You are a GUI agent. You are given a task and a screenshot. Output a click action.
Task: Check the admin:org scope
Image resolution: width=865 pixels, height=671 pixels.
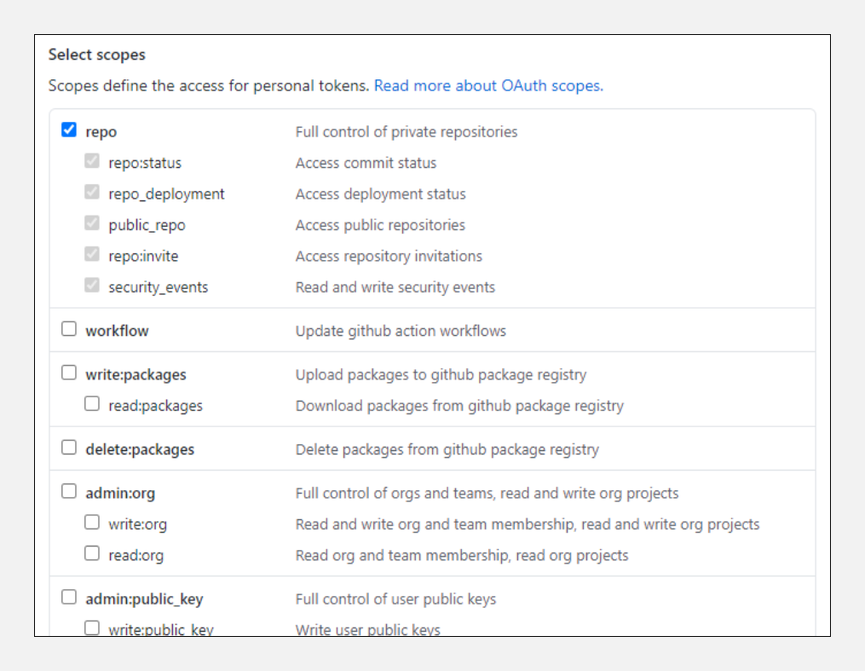pyautogui.click(x=69, y=492)
